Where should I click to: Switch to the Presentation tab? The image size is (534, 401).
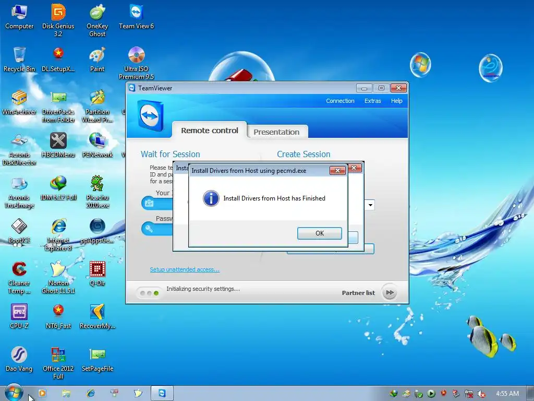[276, 132]
